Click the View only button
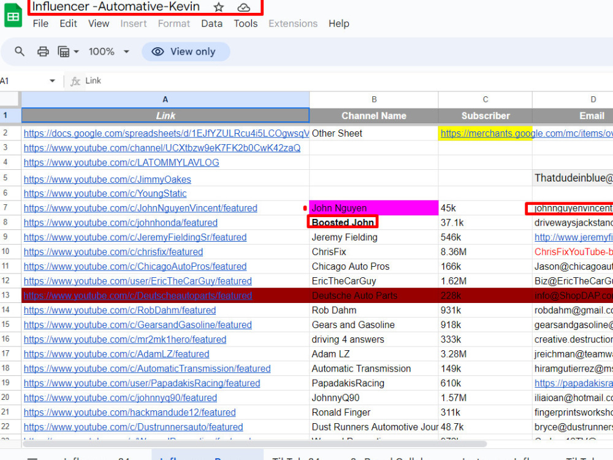The width and height of the screenshot is (613, 460). tap(186, 52)
